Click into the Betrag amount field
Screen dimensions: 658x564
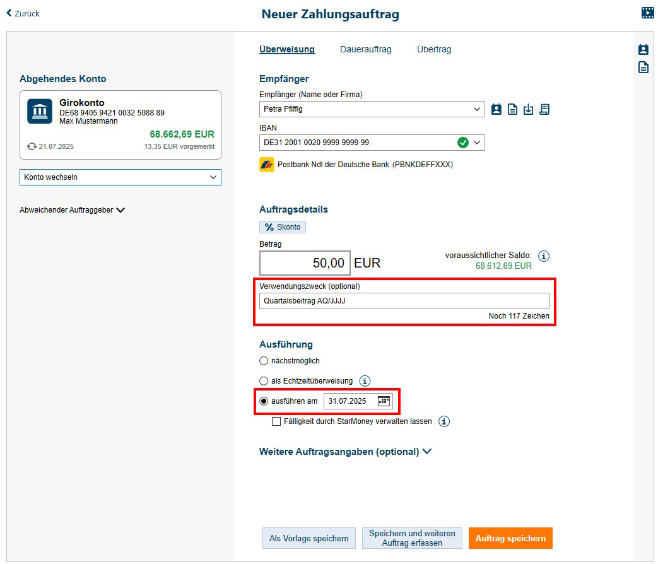click(305, 262)
